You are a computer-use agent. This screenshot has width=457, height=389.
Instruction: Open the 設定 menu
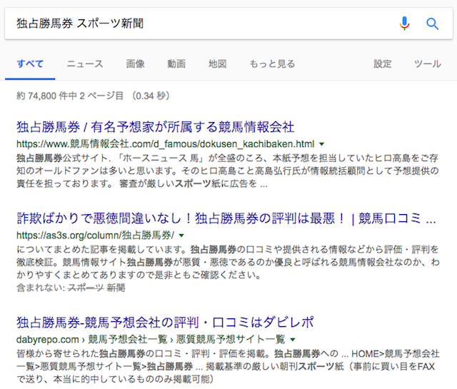(383, 64)
